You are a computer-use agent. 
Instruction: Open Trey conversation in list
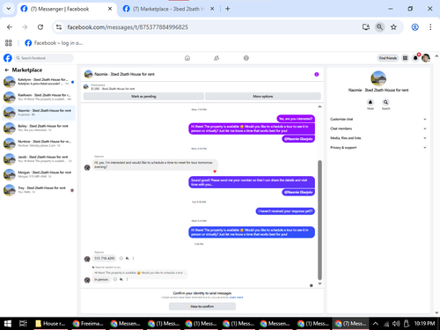[x=39, y=190]
